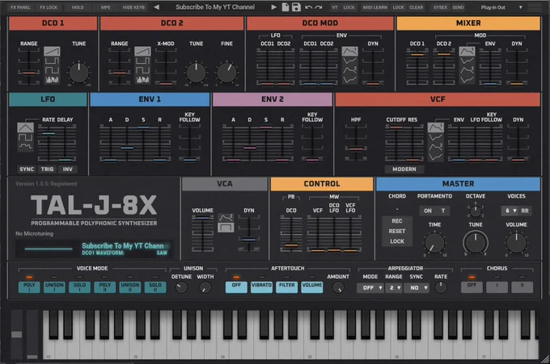This screenshot has width=550, height=364.
Task: Click the DCO 1 TUNE knob
Action: coord(79,73)
